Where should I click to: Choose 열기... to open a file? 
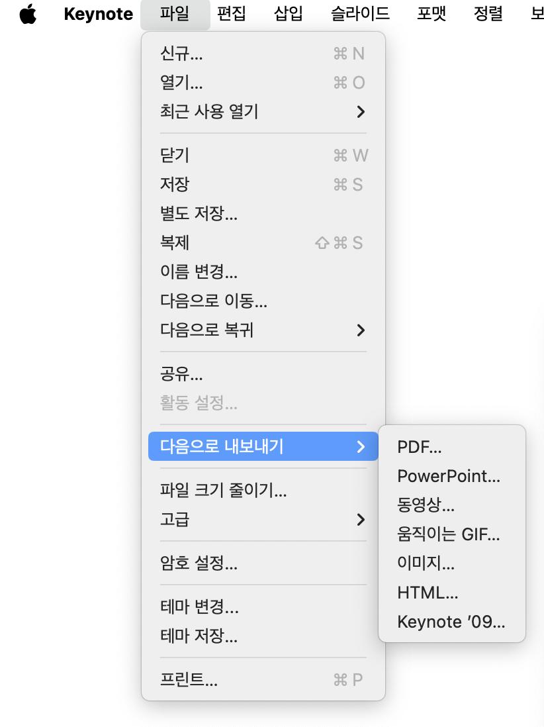263,83
